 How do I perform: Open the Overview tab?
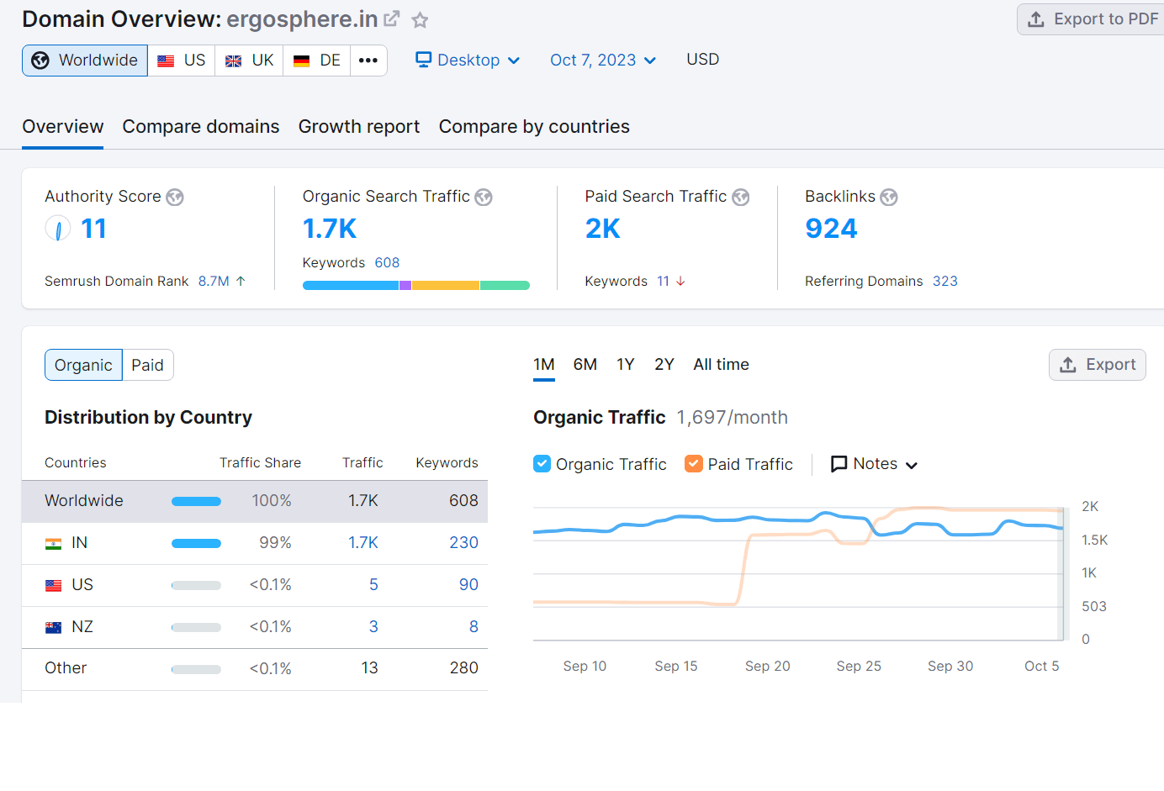coord(63,127)
